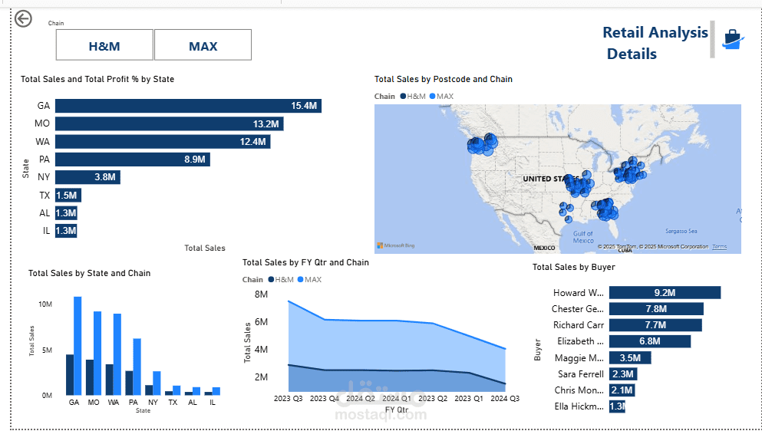Click the 10M y-axis label
The width and height of the screenshot is (762, 431).
coord(45,304)
